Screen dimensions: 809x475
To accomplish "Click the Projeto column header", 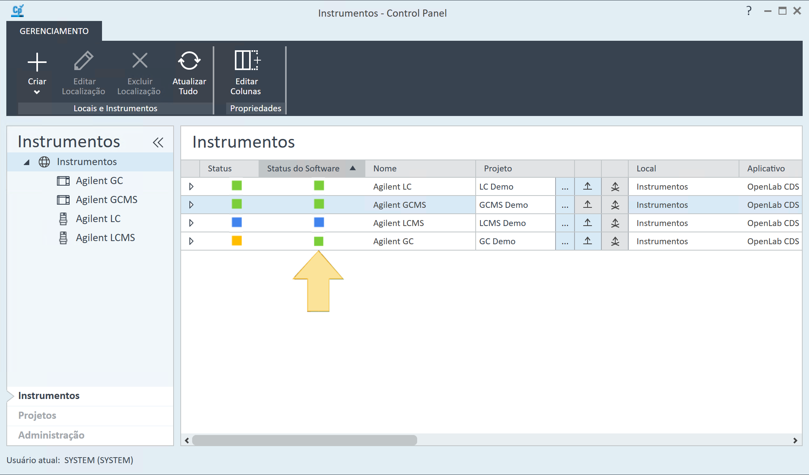I will click(525, 169).
